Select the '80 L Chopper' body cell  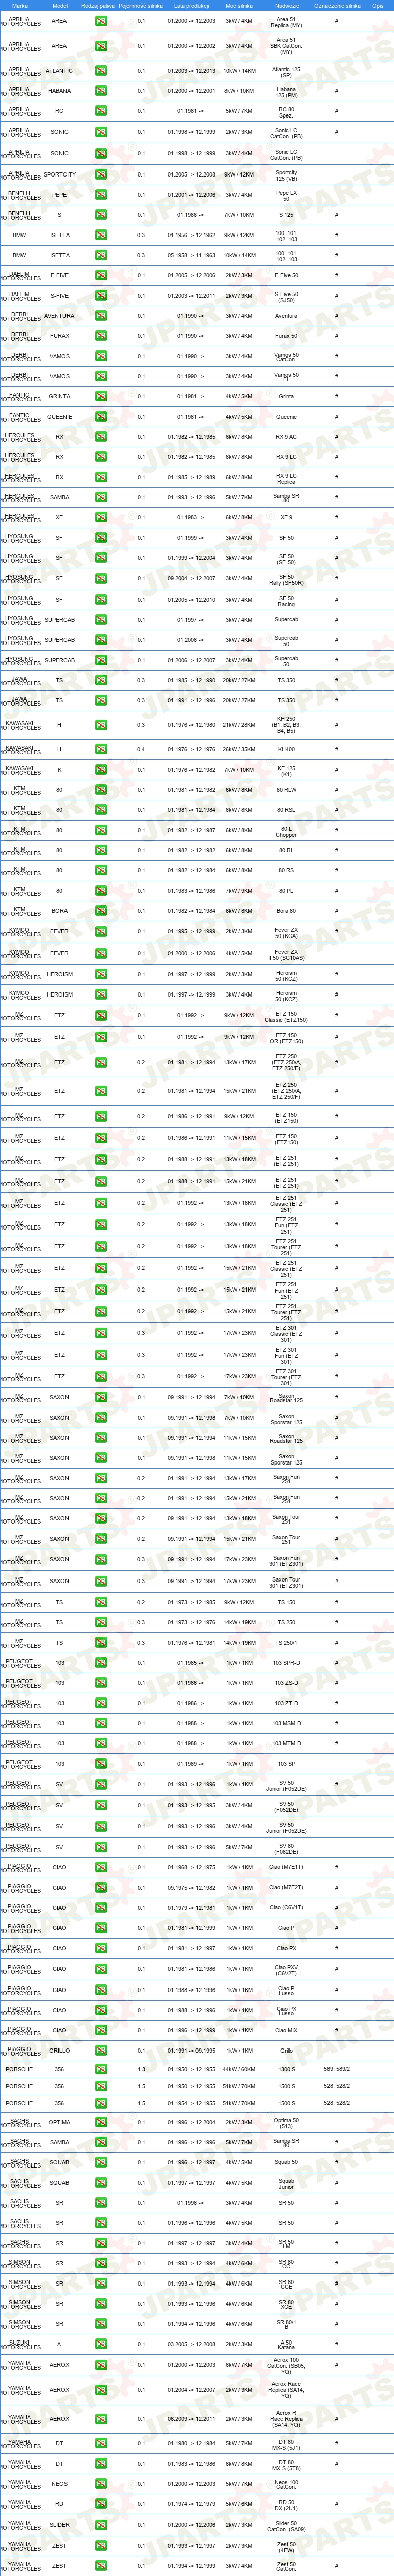coord(286,830)
